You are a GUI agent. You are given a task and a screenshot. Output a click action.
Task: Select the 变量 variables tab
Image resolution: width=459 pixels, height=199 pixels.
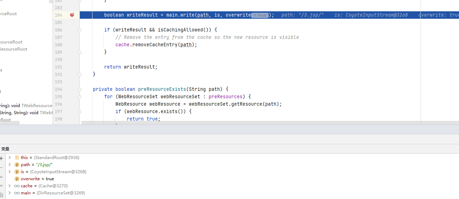point(5,149)
